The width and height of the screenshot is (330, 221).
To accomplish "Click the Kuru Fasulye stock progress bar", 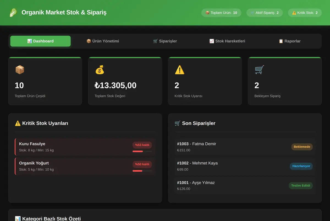I will coord(142,151).
